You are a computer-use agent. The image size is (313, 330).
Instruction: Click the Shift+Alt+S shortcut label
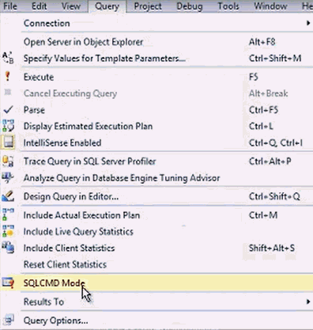(x=272, y=248)
